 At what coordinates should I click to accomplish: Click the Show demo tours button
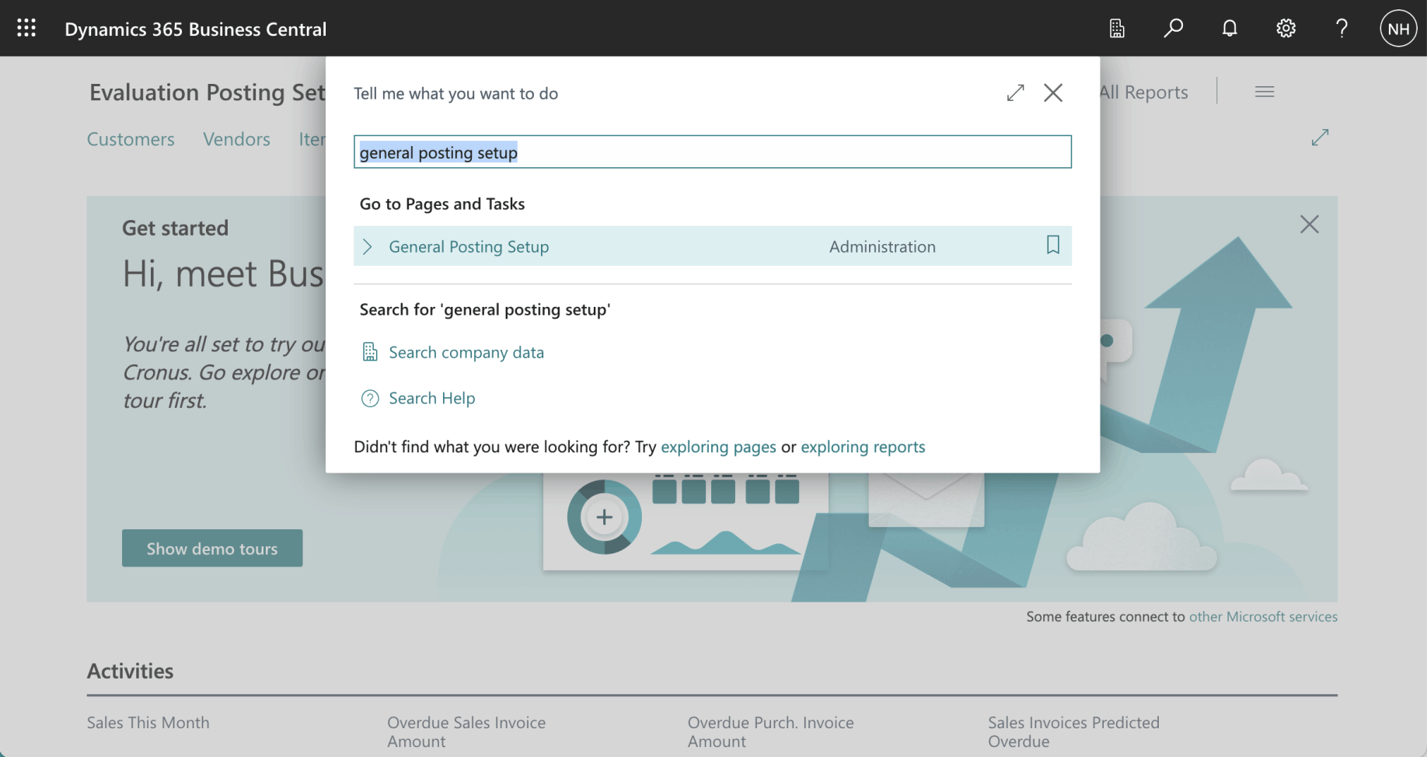(212, 548)
